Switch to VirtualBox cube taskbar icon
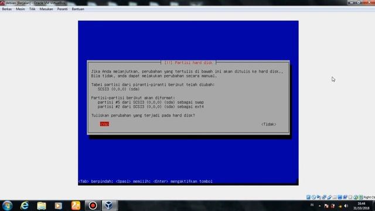Viewport: 375px width, 211px height. point(110,206)
